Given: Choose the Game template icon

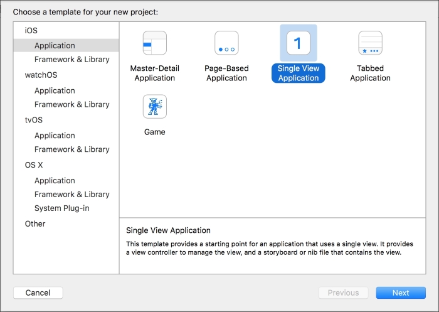Looking at the screenshot, I should point(154,107).
